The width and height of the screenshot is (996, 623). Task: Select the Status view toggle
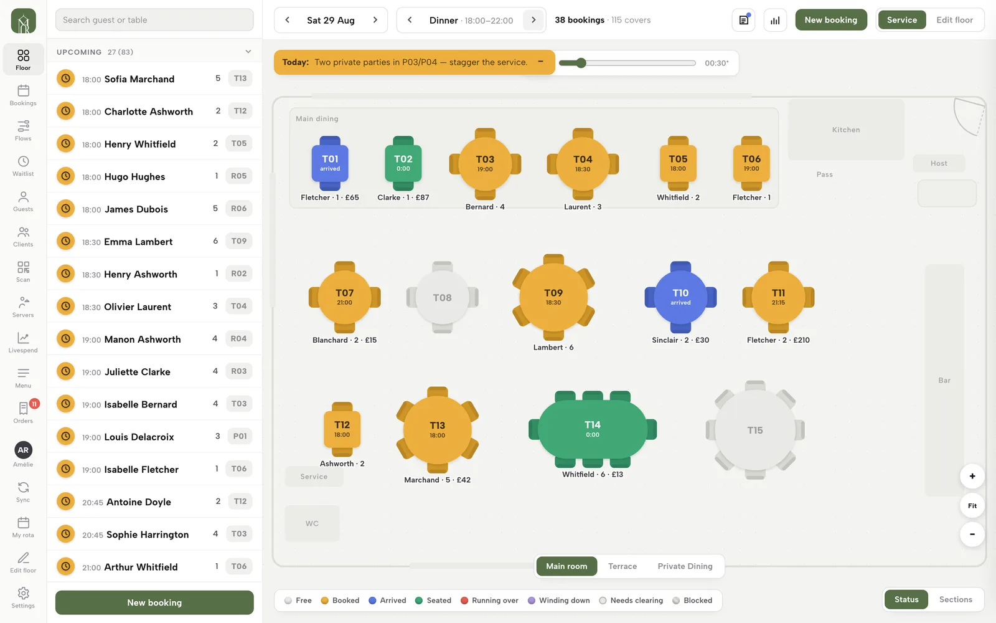coord(906,600)
